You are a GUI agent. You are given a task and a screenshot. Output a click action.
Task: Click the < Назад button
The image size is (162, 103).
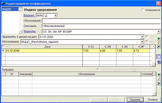(99, 100)
